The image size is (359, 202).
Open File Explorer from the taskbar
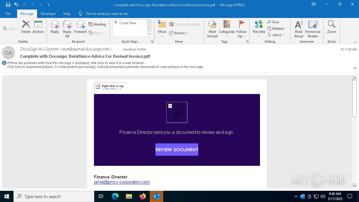129,196
